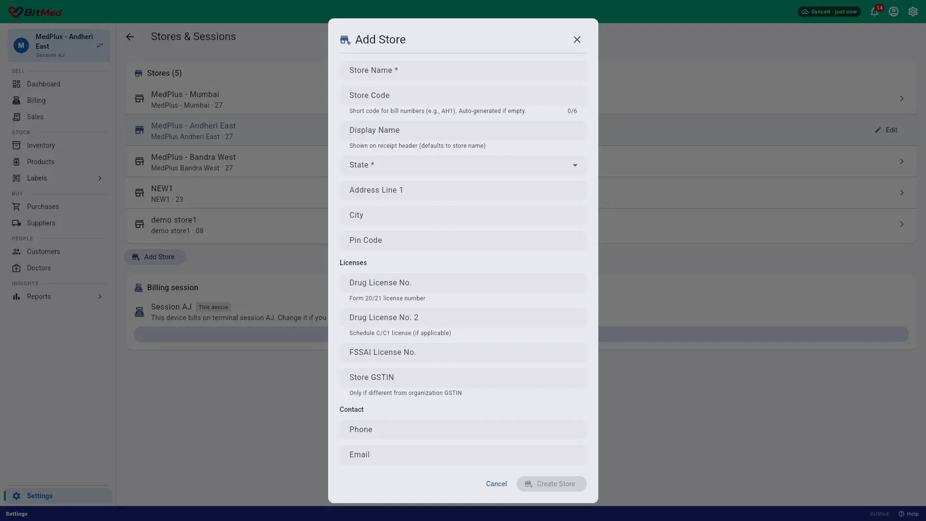926x521 pixels.
Task: Open Inventory in sidebar
Action: (59, 145)
